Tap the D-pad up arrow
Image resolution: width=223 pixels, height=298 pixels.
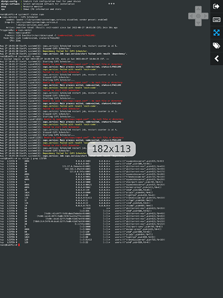(198, 9)
